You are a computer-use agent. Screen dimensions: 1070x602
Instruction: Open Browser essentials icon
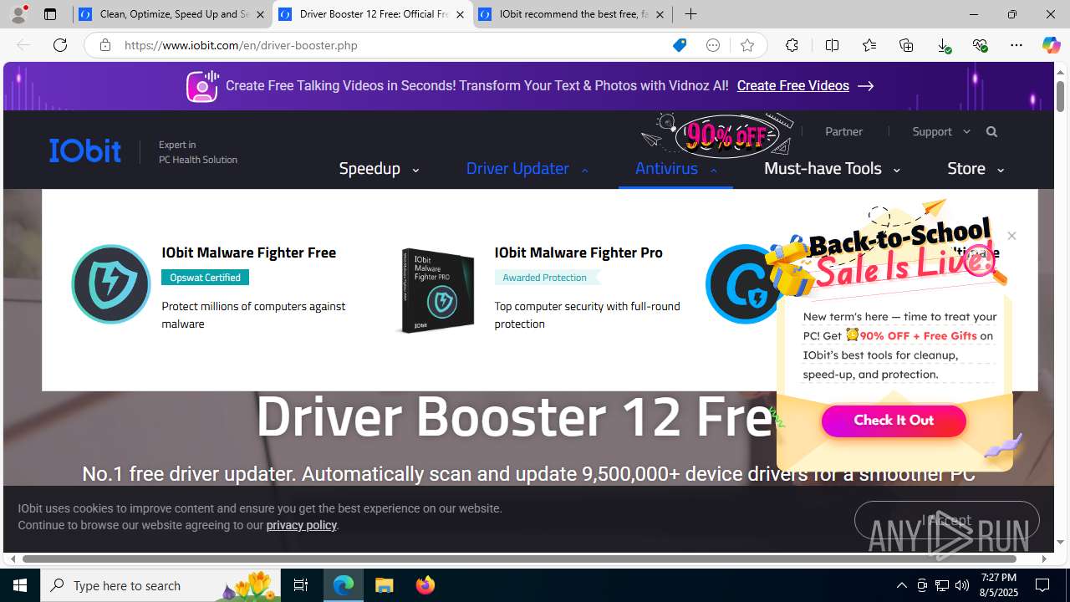[x=980, y=45]
